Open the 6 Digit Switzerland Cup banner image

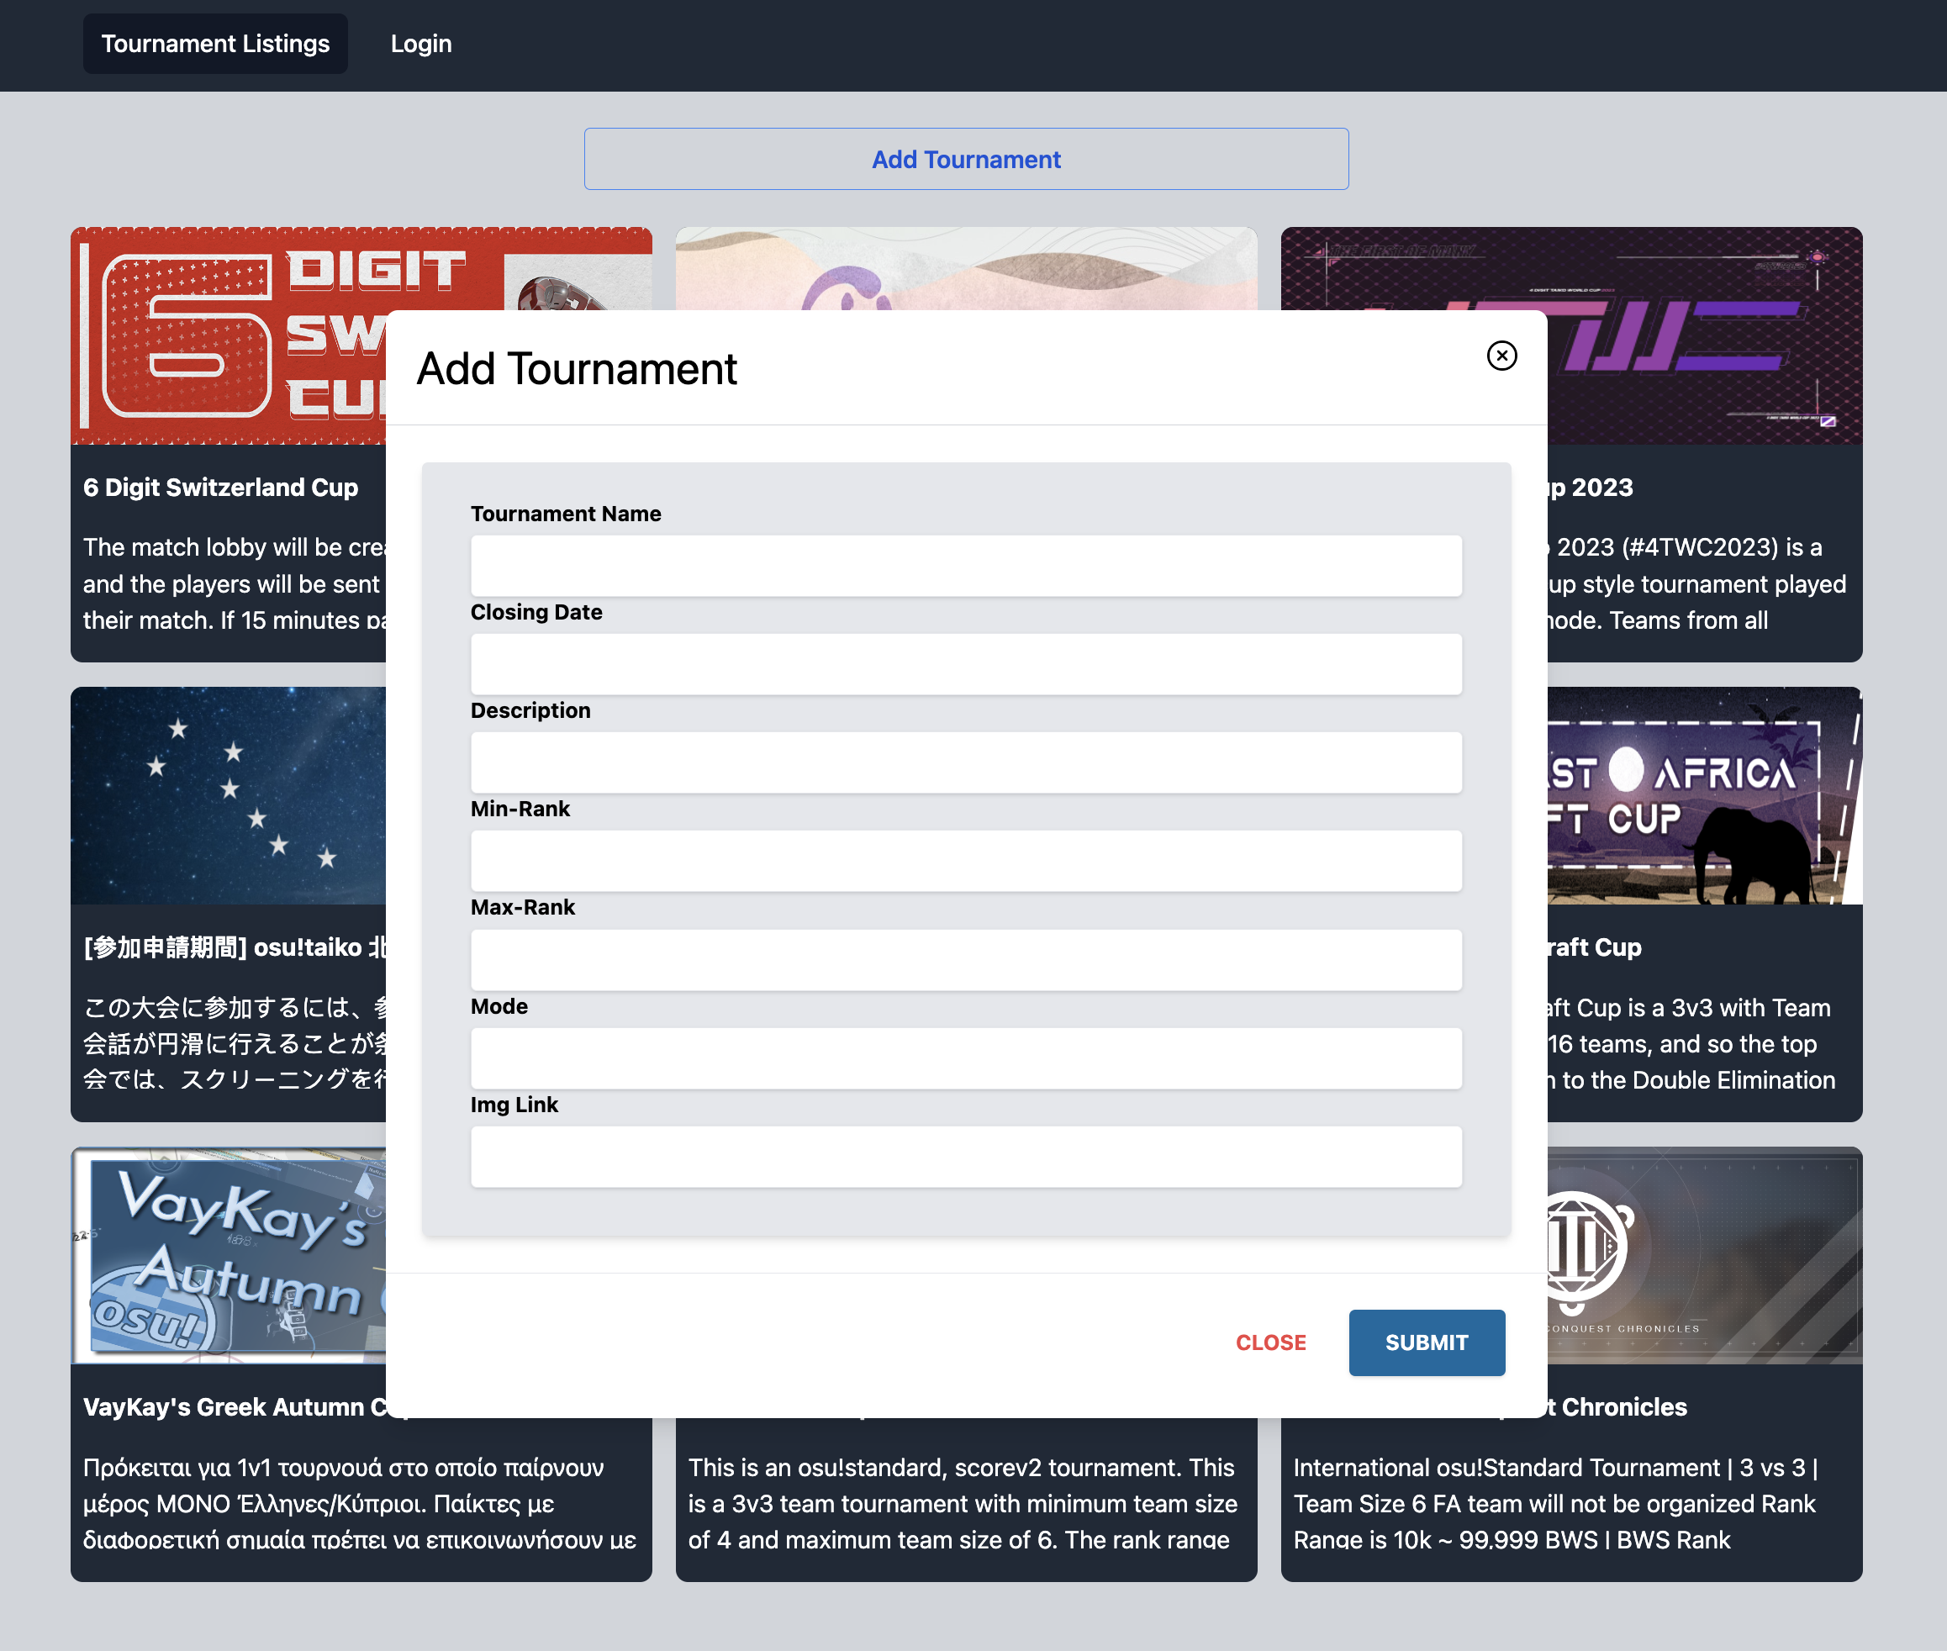[230, 335]
